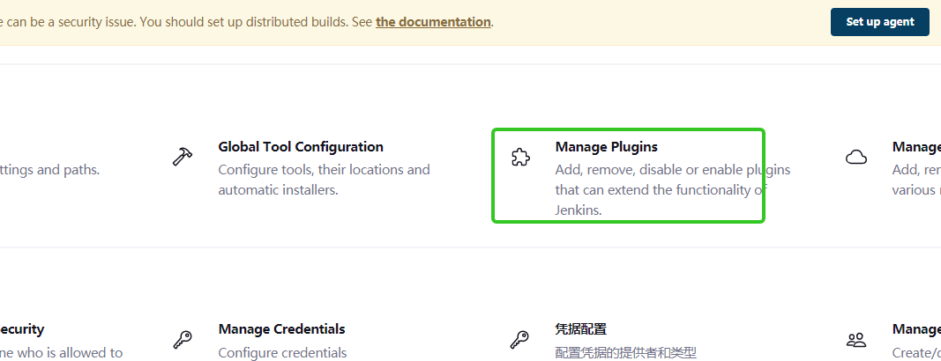This screenshot has height=361, width=941.
Task: Click the hammer icon for Global Tool Configuration
Action: pos(183,158)
